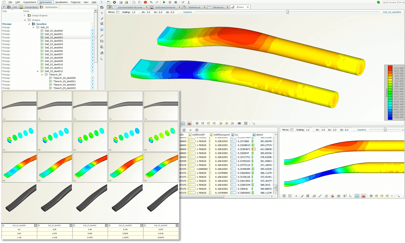
Task: Toggle the grid icon under the 3D view
Action: click(246, 123)
